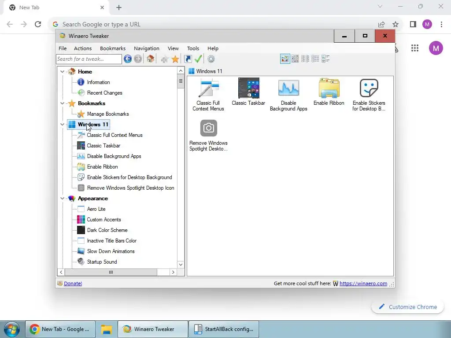Click the Donate! link
The width and height of the screenshot is (451, 338).
click(x=73, y=283)
